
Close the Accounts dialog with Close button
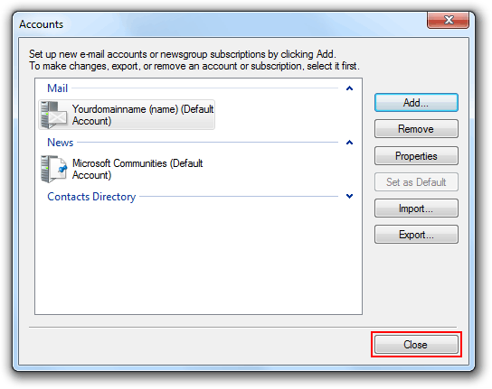[416, 345]
